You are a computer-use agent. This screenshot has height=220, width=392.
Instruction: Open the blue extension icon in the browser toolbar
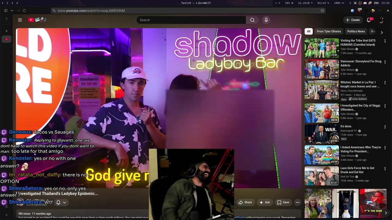[352, 11]
